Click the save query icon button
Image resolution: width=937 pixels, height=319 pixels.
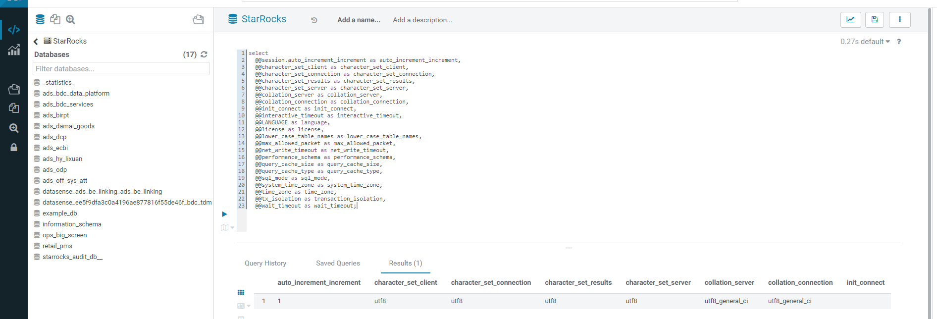pyautogui.click(x=875, y=20)
